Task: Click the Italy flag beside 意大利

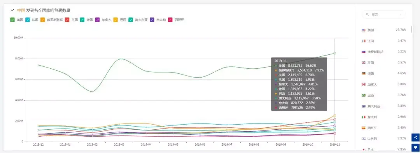Action: [364, 117]
